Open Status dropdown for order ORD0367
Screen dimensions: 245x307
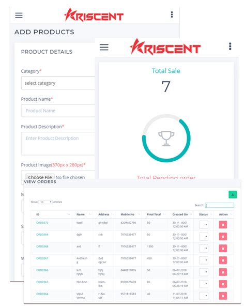(x=204, y=260)
